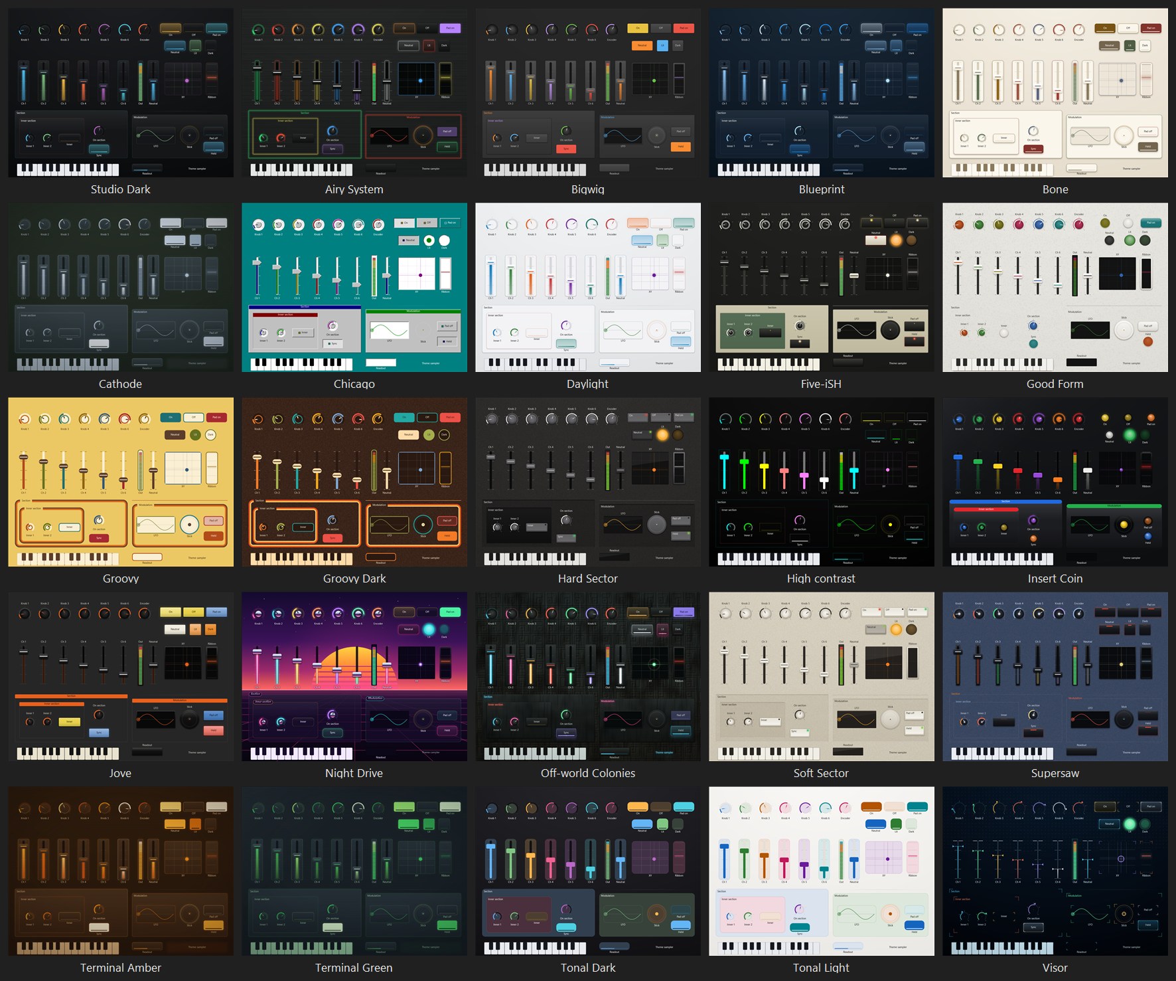Select the "Bone" caption text
This screenshot has width=1176, height=981.
coord(1055,189)
